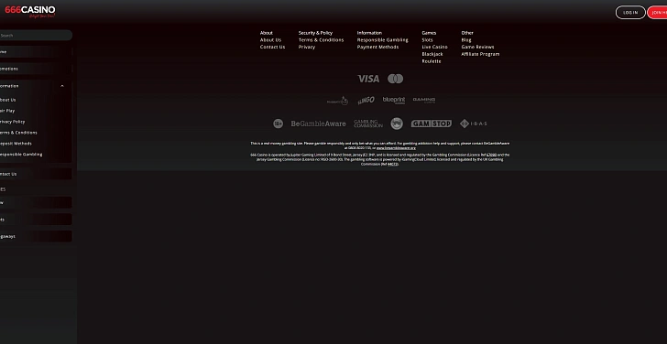Focus the sidebar Search field

tap(36, 36)
